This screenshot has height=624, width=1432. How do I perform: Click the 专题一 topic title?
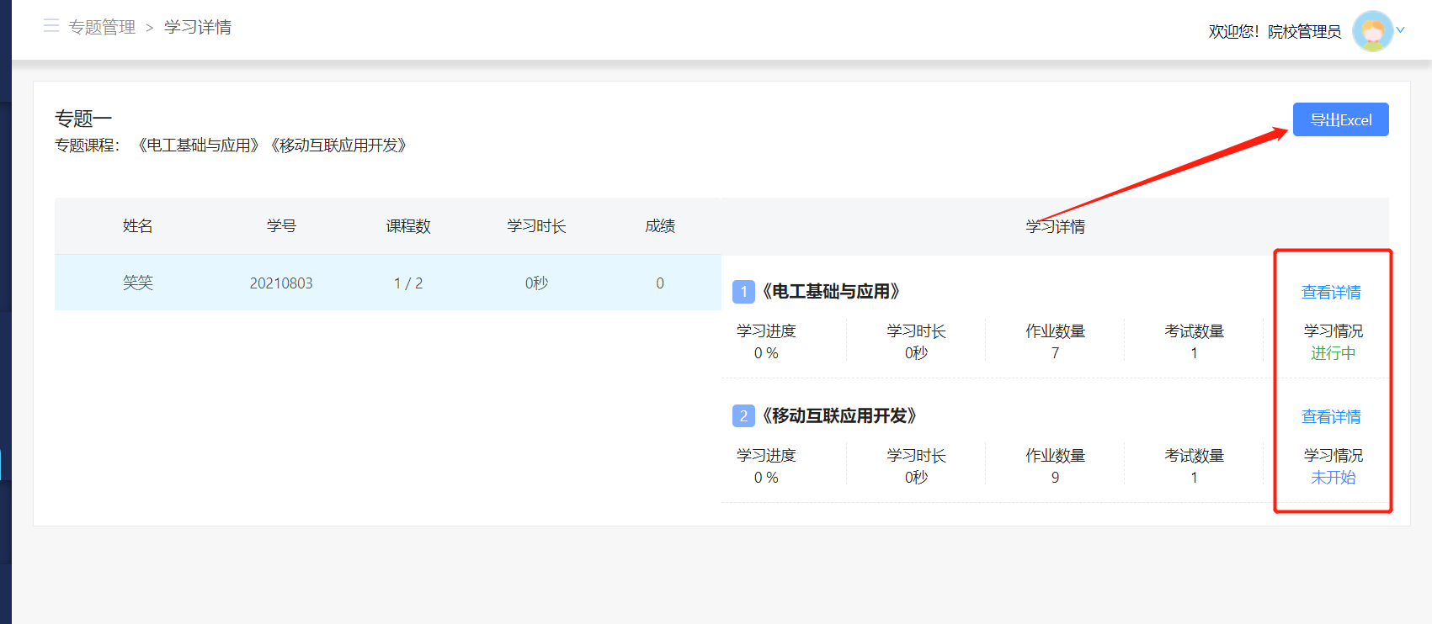(x=83, y=119)
